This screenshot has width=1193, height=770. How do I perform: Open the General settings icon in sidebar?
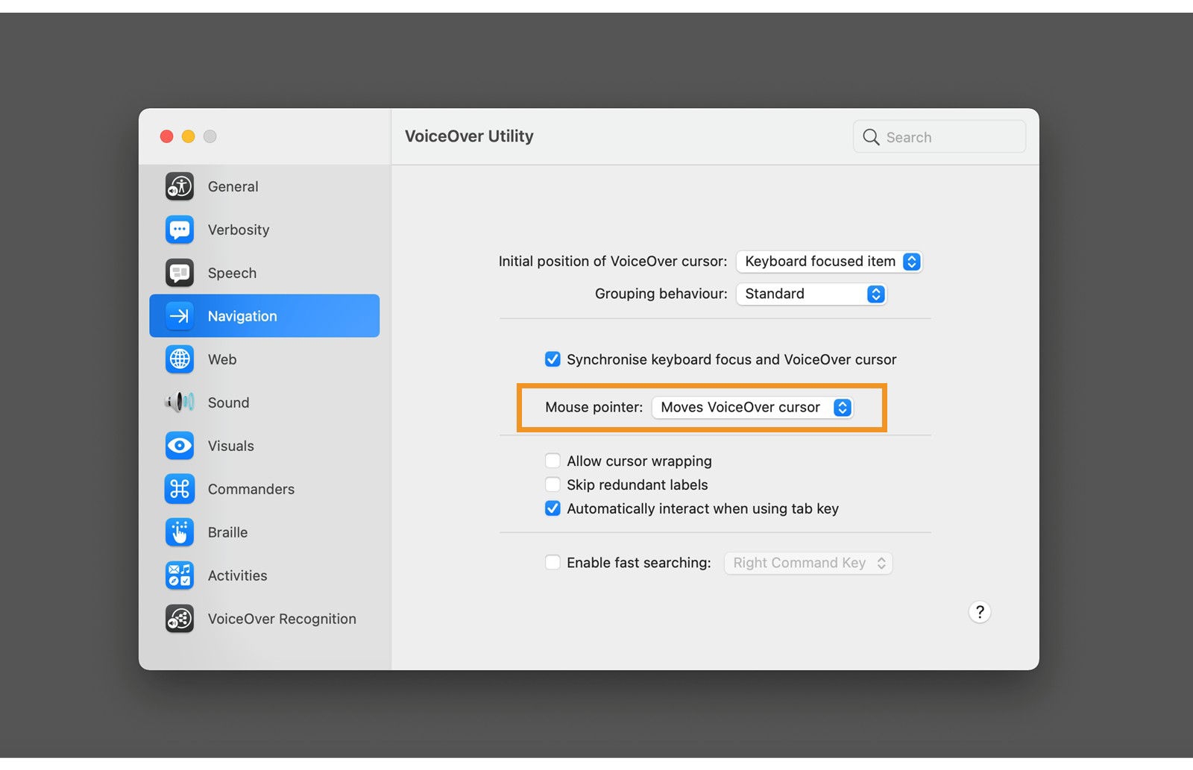click(x=179, y=186)
